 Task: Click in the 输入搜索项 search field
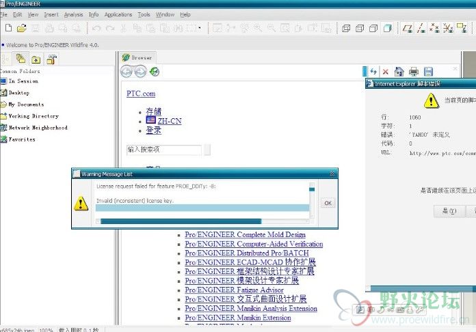164,150
